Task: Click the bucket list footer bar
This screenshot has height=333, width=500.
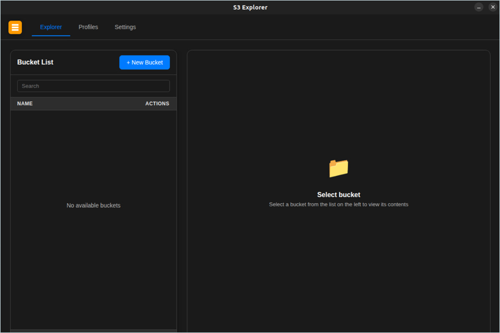Action: pos(93,331)
